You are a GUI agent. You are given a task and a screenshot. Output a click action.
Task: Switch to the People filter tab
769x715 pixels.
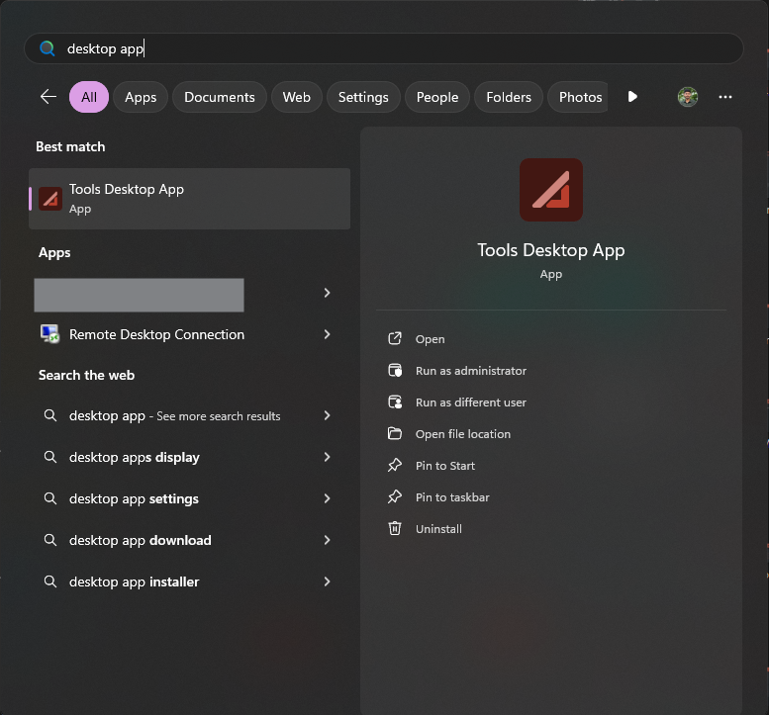pyautogui.click(x=437, y=97)
